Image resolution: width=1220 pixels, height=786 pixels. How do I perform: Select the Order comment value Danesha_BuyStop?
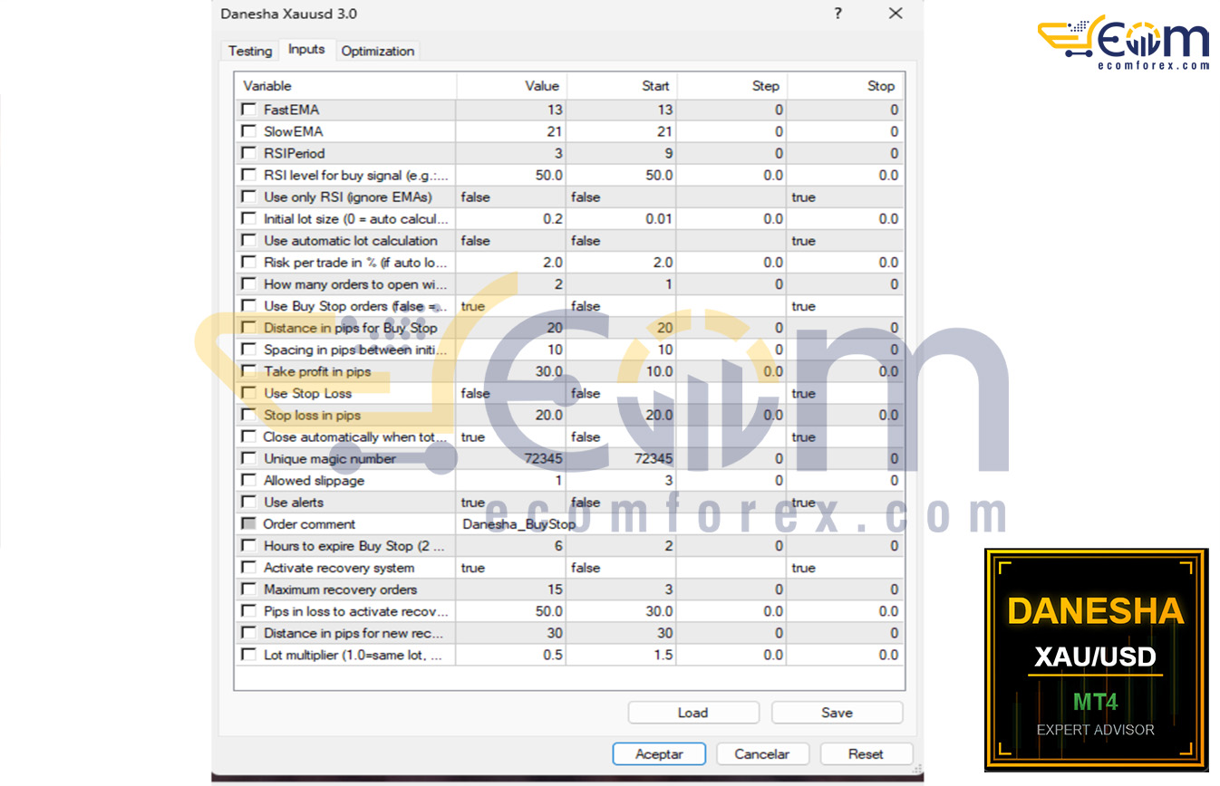click(x=518, y=524)
